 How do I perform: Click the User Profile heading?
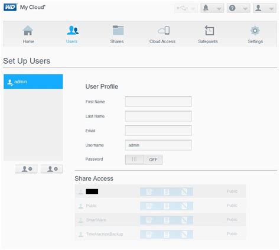pos(102,86)
